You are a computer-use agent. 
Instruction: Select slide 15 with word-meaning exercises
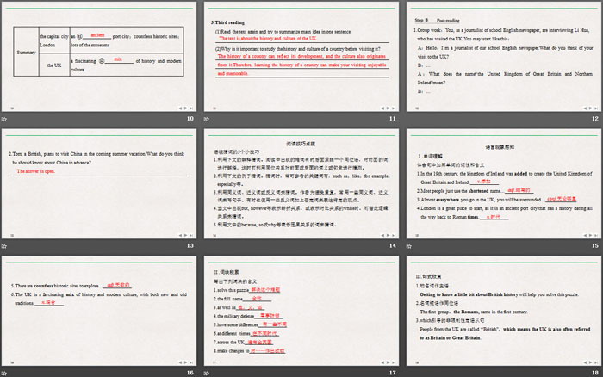(x=503, y=183)
